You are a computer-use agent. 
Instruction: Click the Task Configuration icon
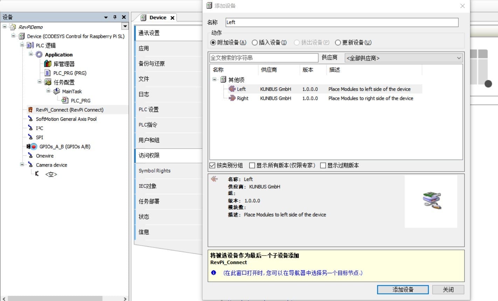(x=48, y=82)
